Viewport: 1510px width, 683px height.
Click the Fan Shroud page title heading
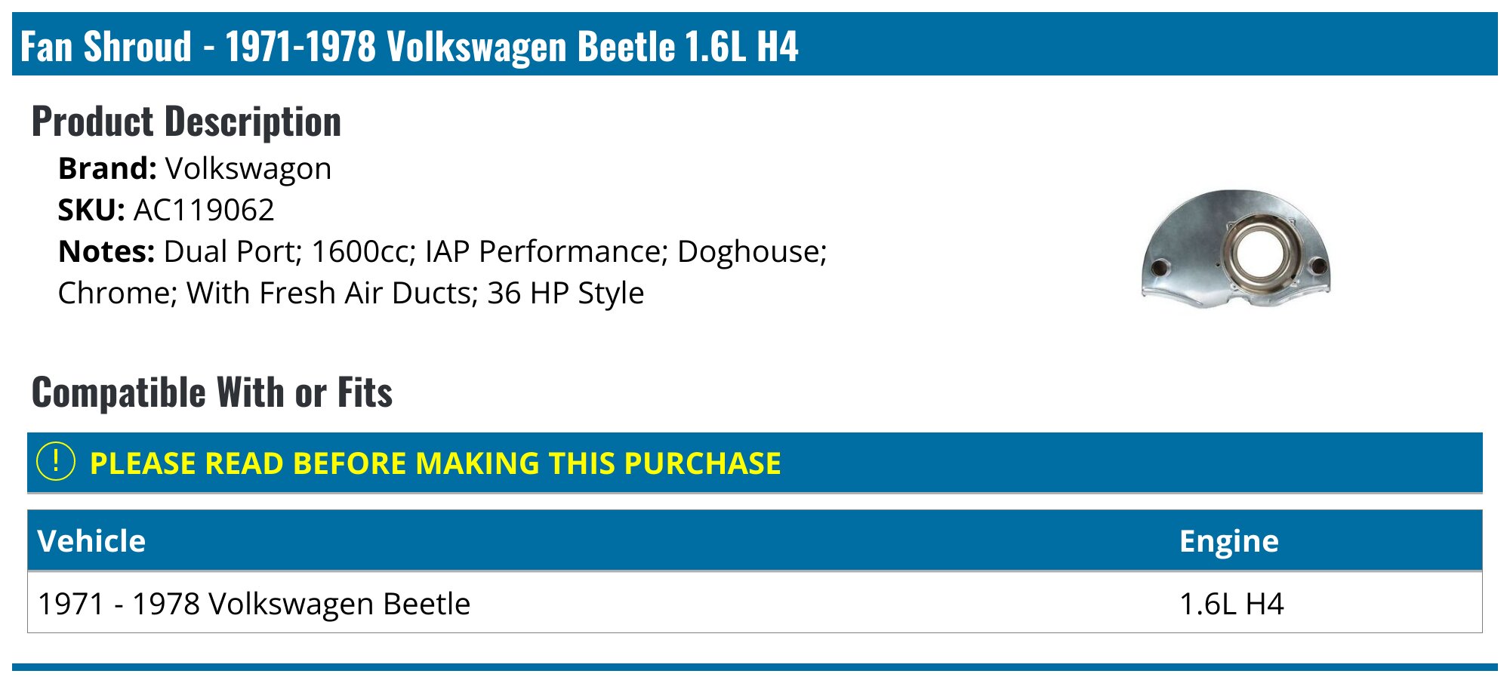pos(408,46)
